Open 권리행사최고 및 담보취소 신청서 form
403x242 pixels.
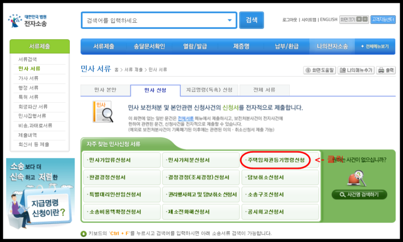tap(201, 195)
